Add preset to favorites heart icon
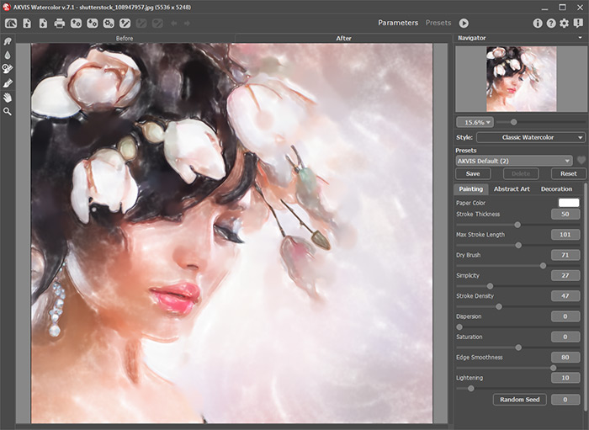Viewport: 589px width, 430px height. (581, 161)
